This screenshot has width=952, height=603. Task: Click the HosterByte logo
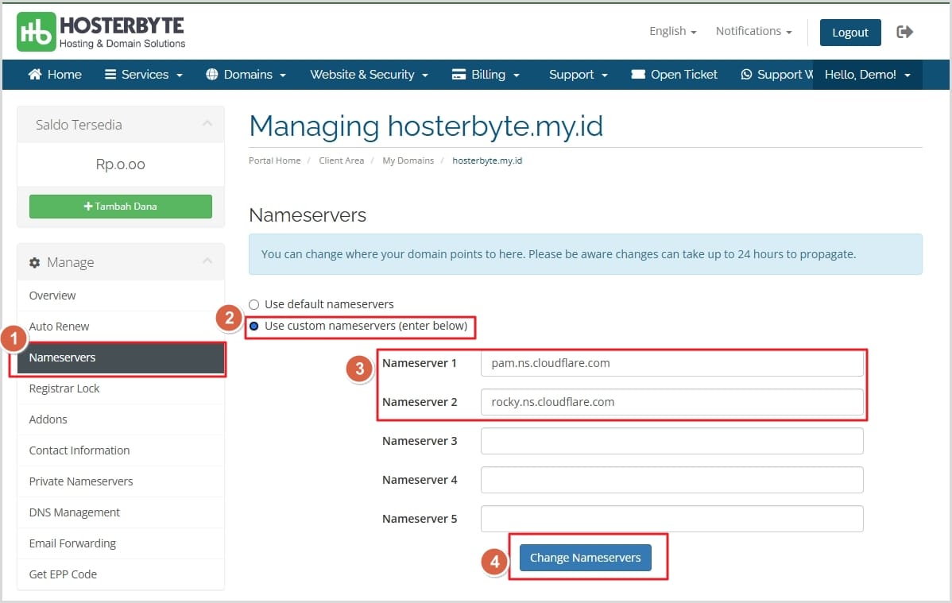coord(102,32)
